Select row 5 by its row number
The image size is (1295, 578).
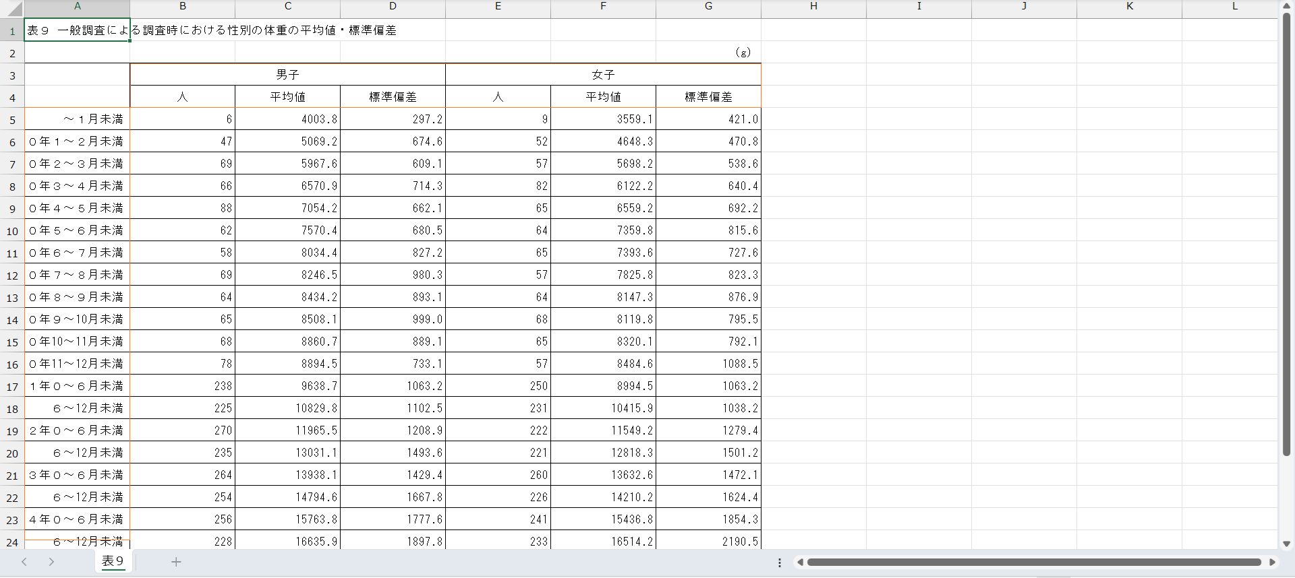[12, 120]
